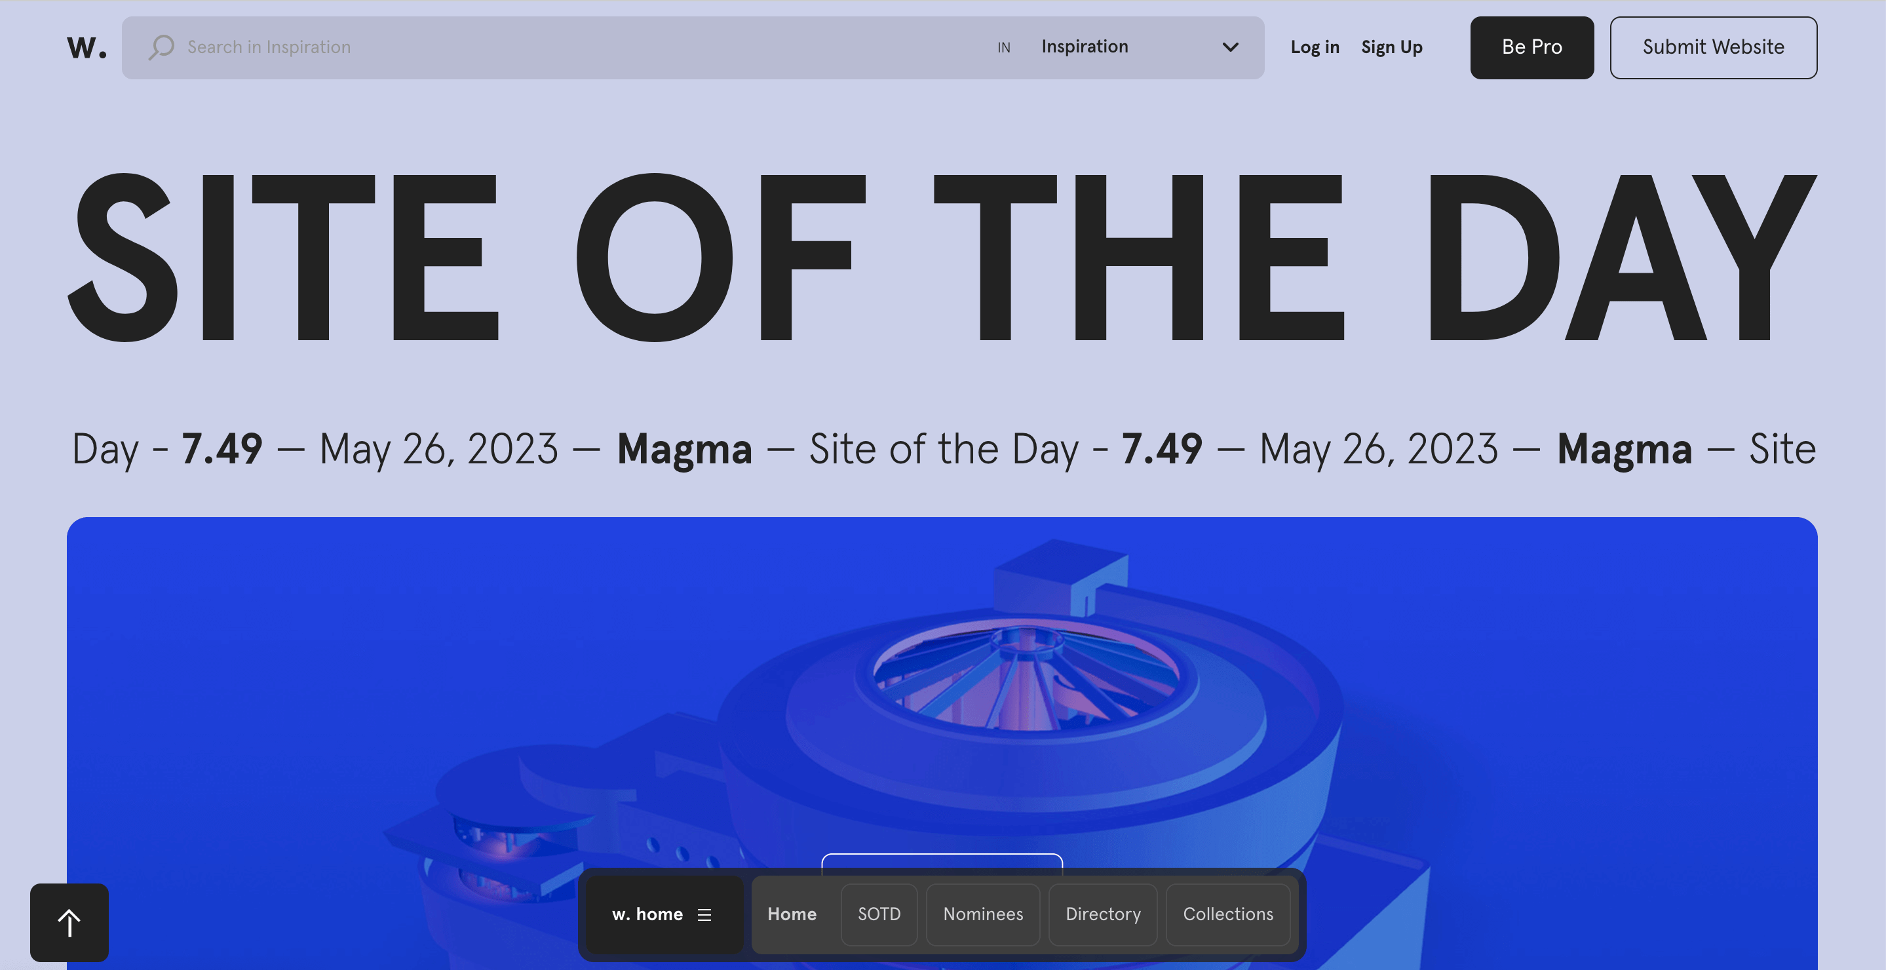Switch to the Collections tab

1228,914
